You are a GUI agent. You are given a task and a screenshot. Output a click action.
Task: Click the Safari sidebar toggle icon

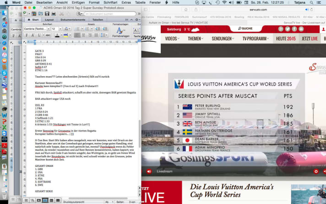click(x=146, y=10)
